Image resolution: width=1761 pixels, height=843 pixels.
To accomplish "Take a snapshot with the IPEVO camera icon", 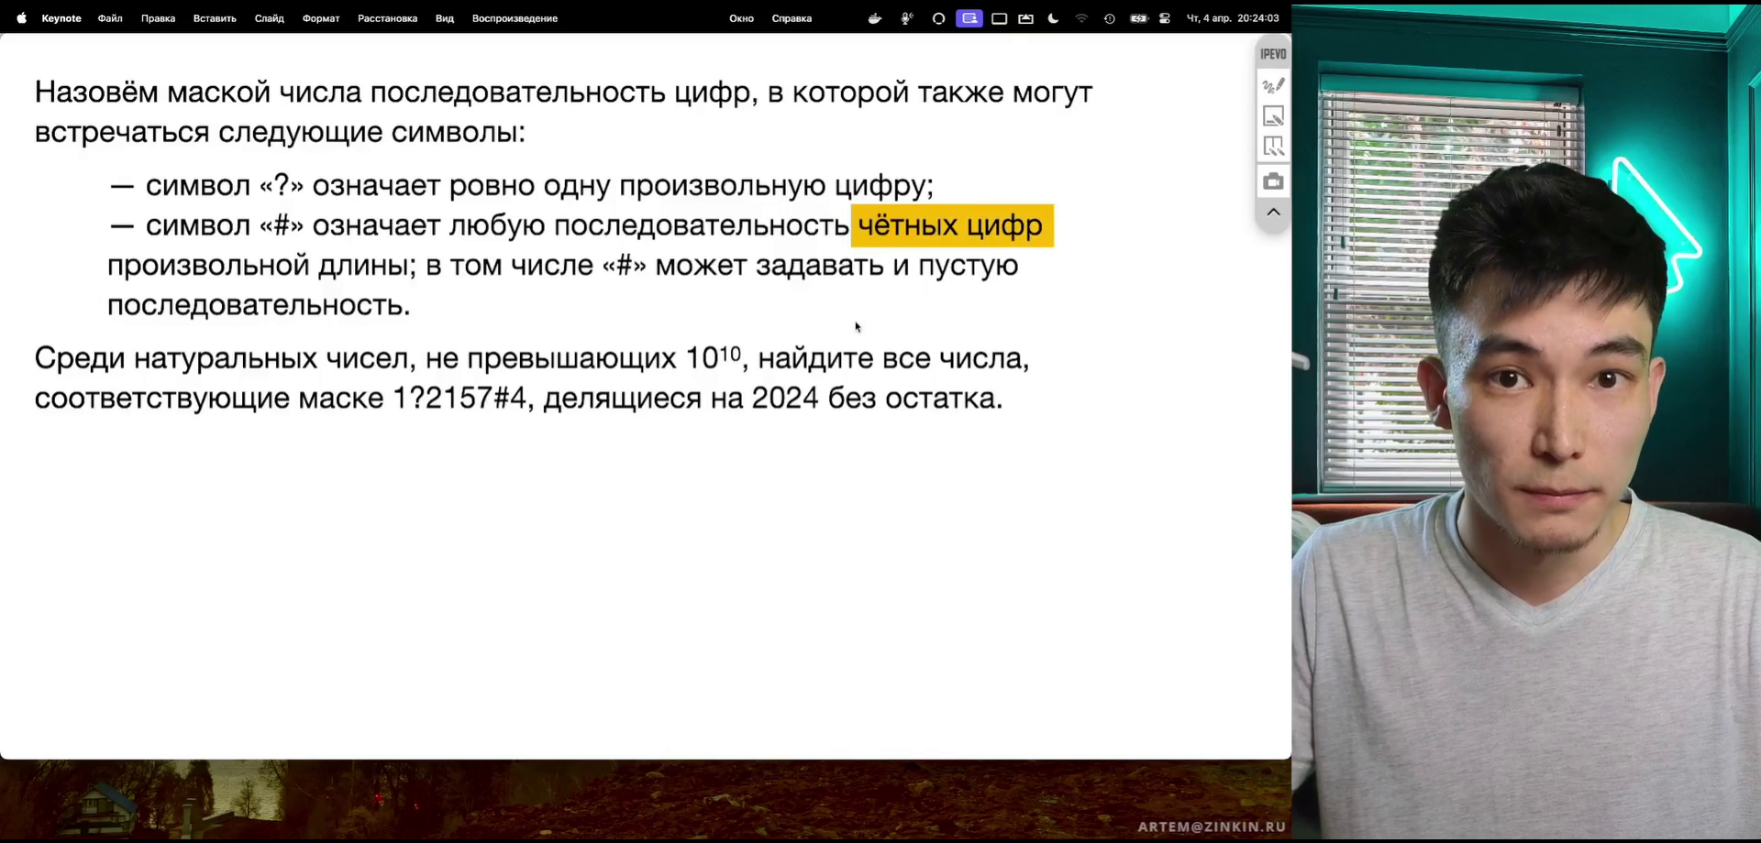I will tap(1273, 181).
